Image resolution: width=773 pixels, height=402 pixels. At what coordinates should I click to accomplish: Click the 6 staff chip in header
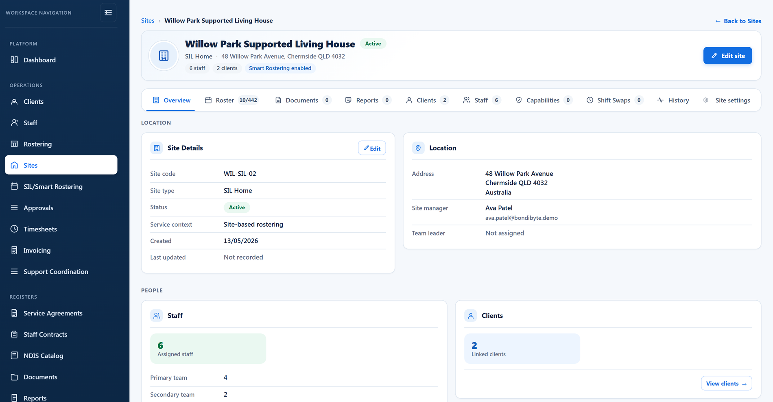(197, 68)
